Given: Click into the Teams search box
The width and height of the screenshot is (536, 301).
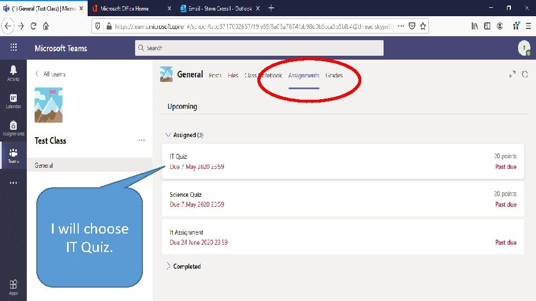Looking at the screenshot, I should tap(259, 48).
